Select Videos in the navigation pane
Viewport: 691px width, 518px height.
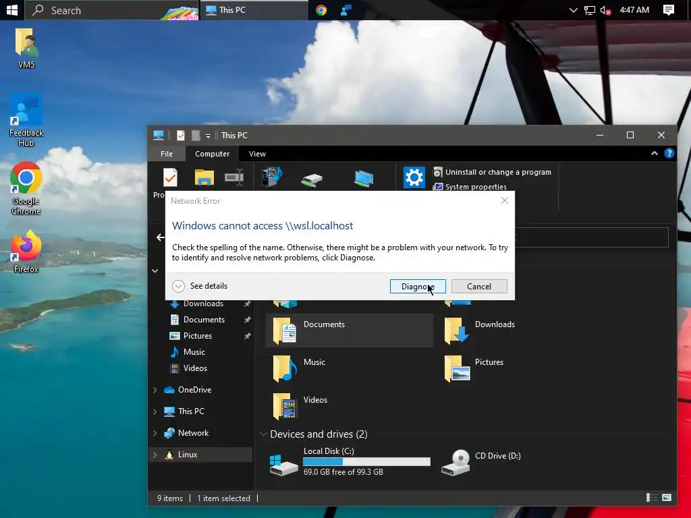[x=195, y=368]
